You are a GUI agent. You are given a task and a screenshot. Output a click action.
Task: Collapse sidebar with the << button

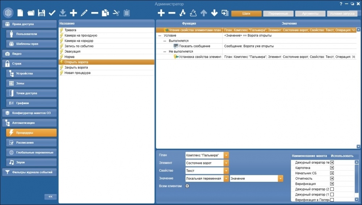tap(50, 197)
